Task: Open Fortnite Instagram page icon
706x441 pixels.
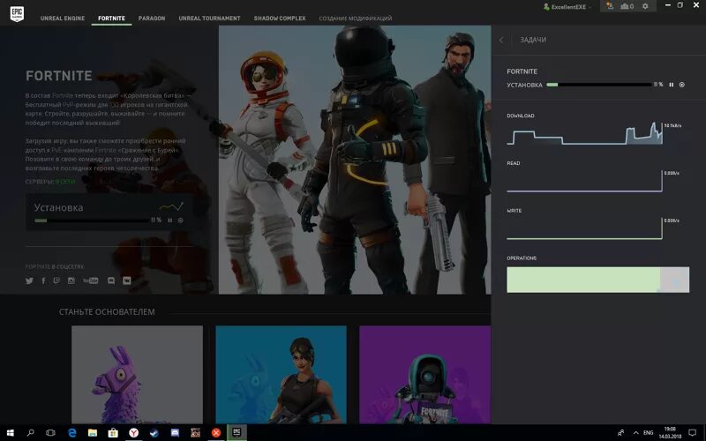Action: coord(71,280)
